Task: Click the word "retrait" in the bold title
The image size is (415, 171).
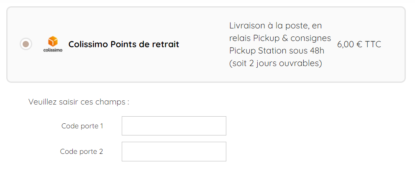Action: 165,44
